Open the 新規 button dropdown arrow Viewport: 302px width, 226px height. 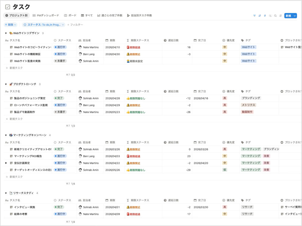pyautogui.click(x=295, y=16)
